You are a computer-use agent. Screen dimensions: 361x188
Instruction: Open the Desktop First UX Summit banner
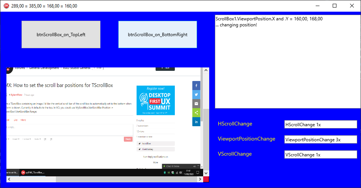click(x=156, y=100)
